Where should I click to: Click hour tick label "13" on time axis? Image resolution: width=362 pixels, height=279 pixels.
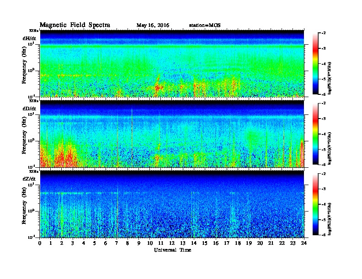[183, 243]
